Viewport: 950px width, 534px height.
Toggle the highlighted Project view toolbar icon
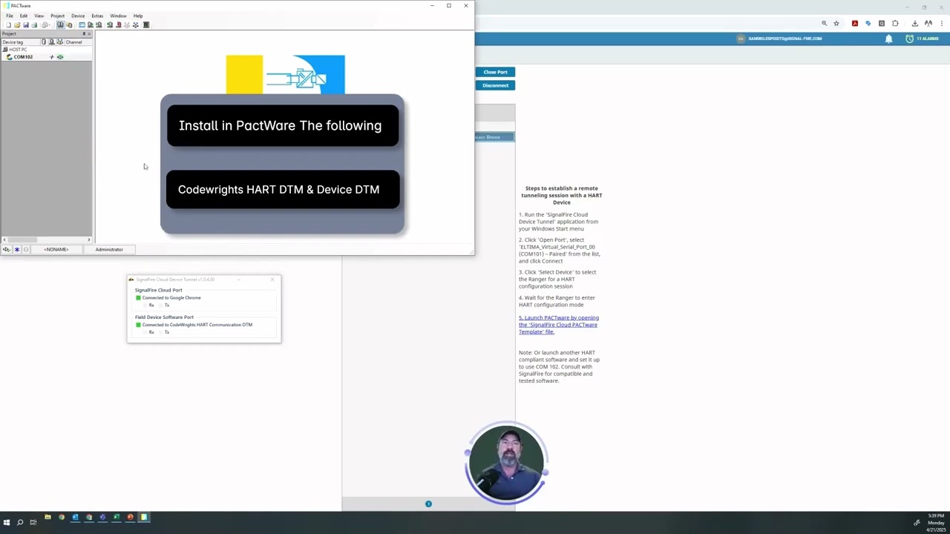(61, 25)
